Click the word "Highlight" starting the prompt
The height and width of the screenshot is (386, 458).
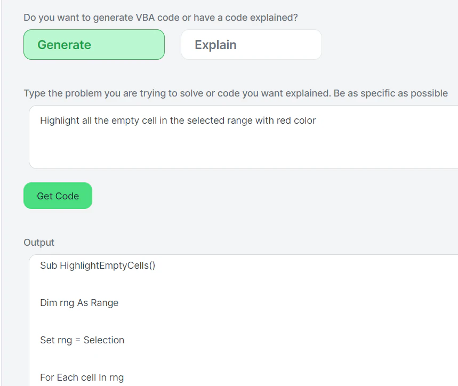tap(59, 120)
